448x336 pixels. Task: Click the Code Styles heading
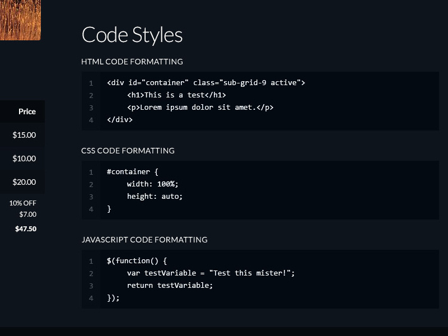tap(132, 35)
